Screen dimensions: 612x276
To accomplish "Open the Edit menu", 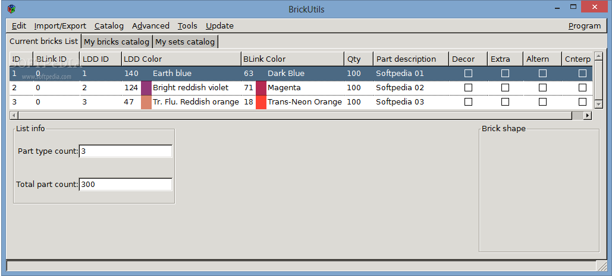I will [19, 26].
